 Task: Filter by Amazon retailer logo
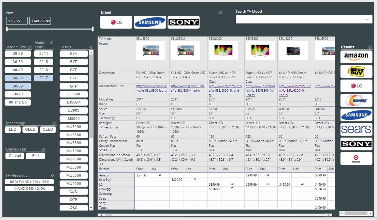(356, 57)
